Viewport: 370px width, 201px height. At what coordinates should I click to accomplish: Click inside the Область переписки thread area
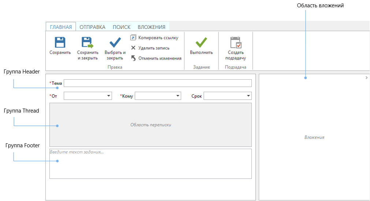click(x=150, y=125)
